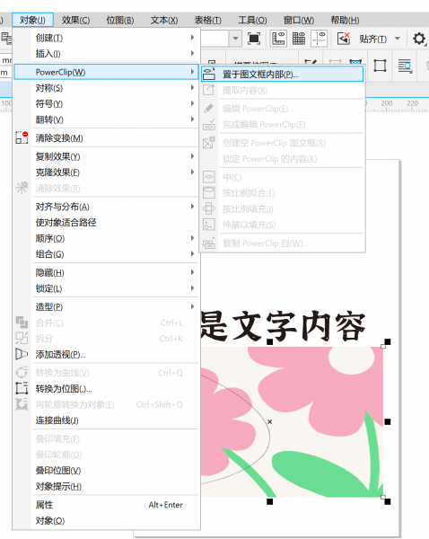Open the 窗口(W) menu

coord(299,20)
